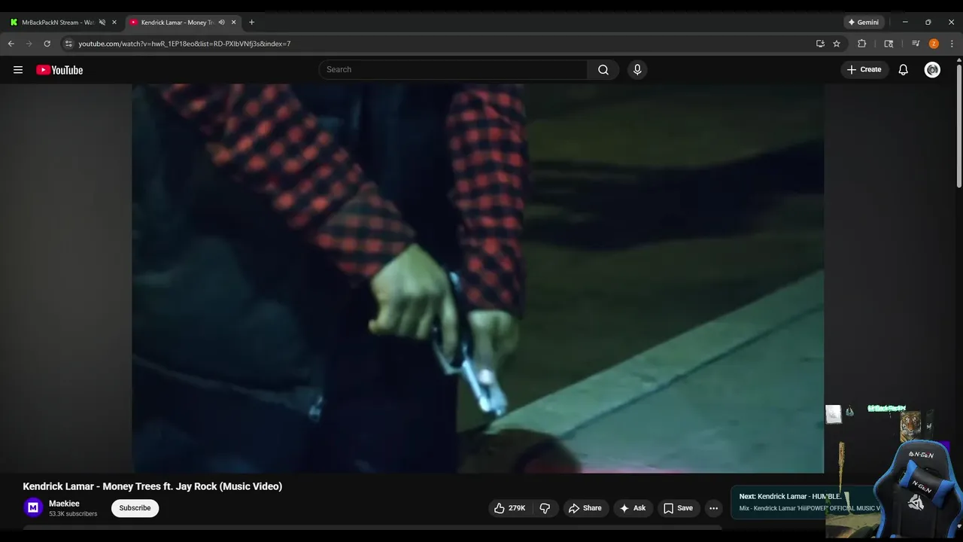Open the notifications bell
Image resolution: width=963 pixels, height=542 pixels.
tap(904, 69)
